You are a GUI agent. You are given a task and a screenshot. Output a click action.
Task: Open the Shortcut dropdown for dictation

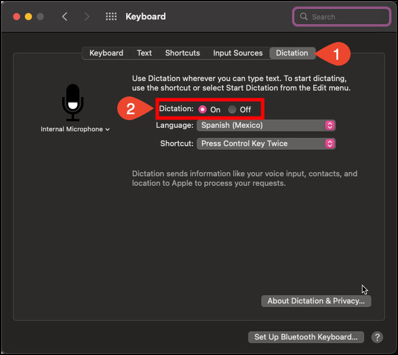pos(266,144)
